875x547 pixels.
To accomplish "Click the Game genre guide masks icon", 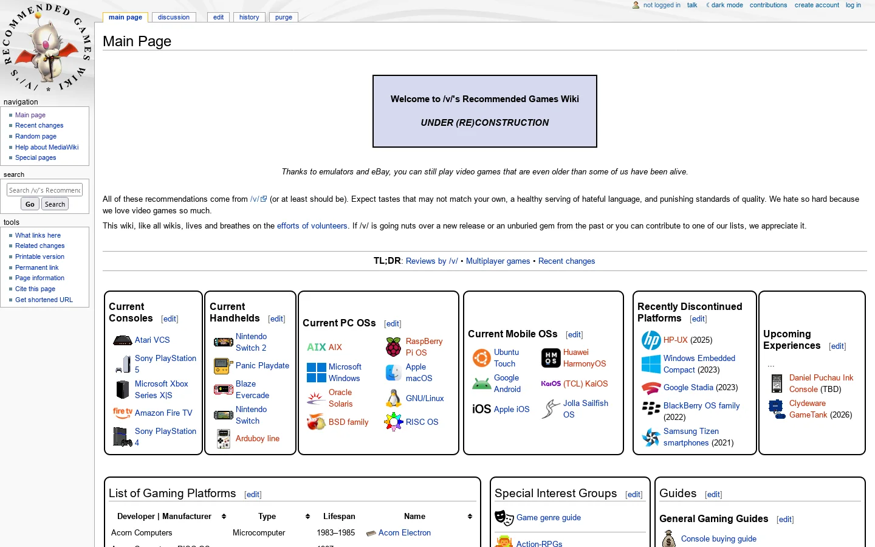I will coord(504,518).
